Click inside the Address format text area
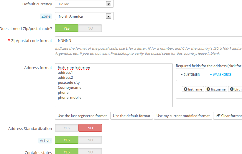The height and width of the screenshot is (154, 242). (x=113, y=85)
